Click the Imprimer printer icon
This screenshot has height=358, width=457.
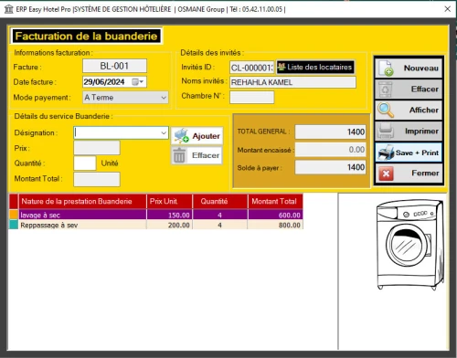386,132
